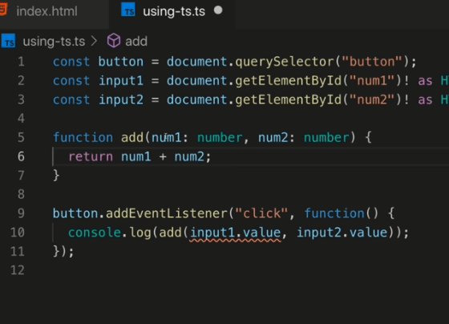This screenshot has height=324, width=449.
Task: Click line number 1 in the gutter
Action: (x=21, y=62)
